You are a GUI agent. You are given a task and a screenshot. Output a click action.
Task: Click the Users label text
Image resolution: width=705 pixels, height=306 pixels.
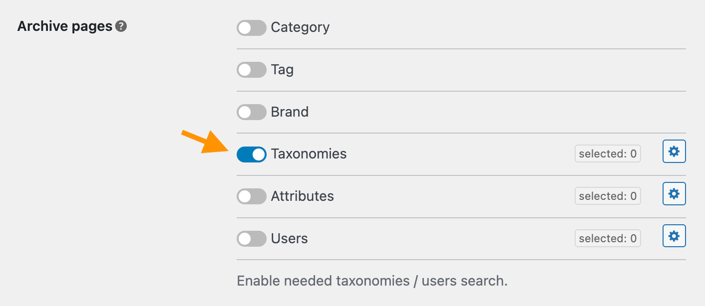pos(289,239)
